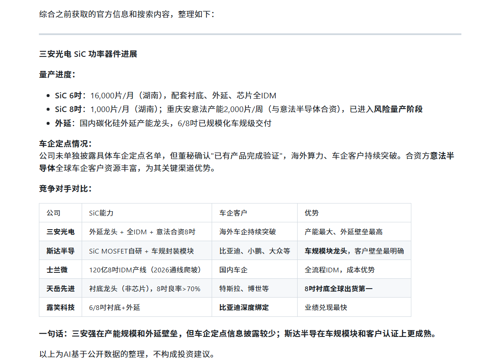Click the '露笑科技' table cell

pyautogui.click(x=60, y=307)
